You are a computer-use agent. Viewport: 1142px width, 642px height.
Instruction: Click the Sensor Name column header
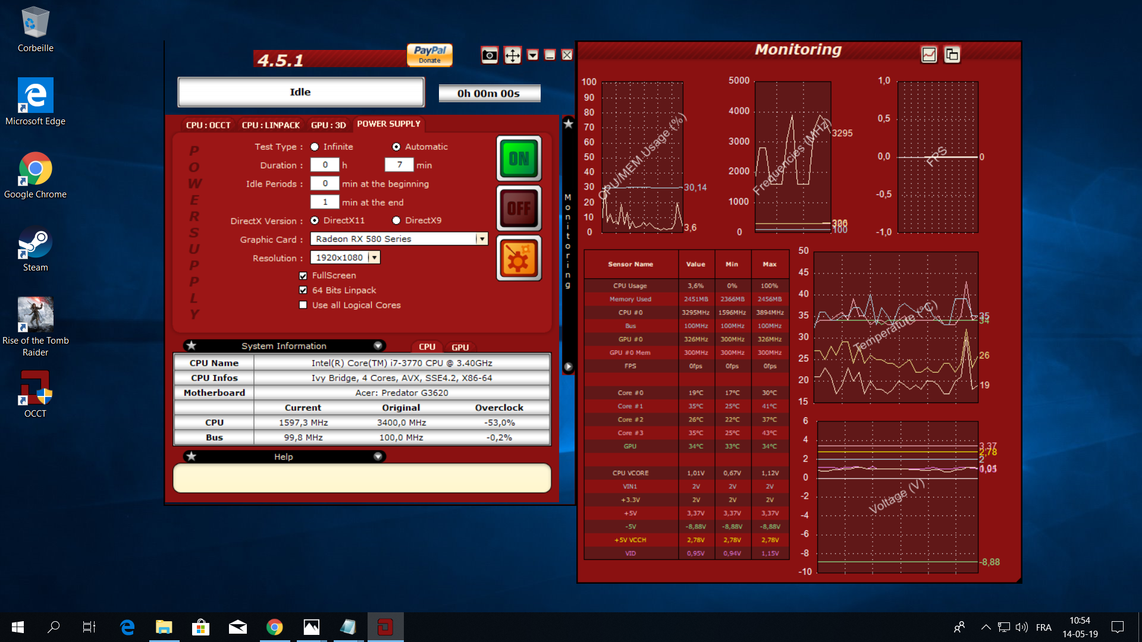(630, 265)
